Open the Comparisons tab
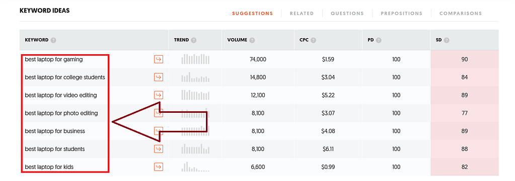The width and height of the screenshot is (515, 181). point(461,14)
